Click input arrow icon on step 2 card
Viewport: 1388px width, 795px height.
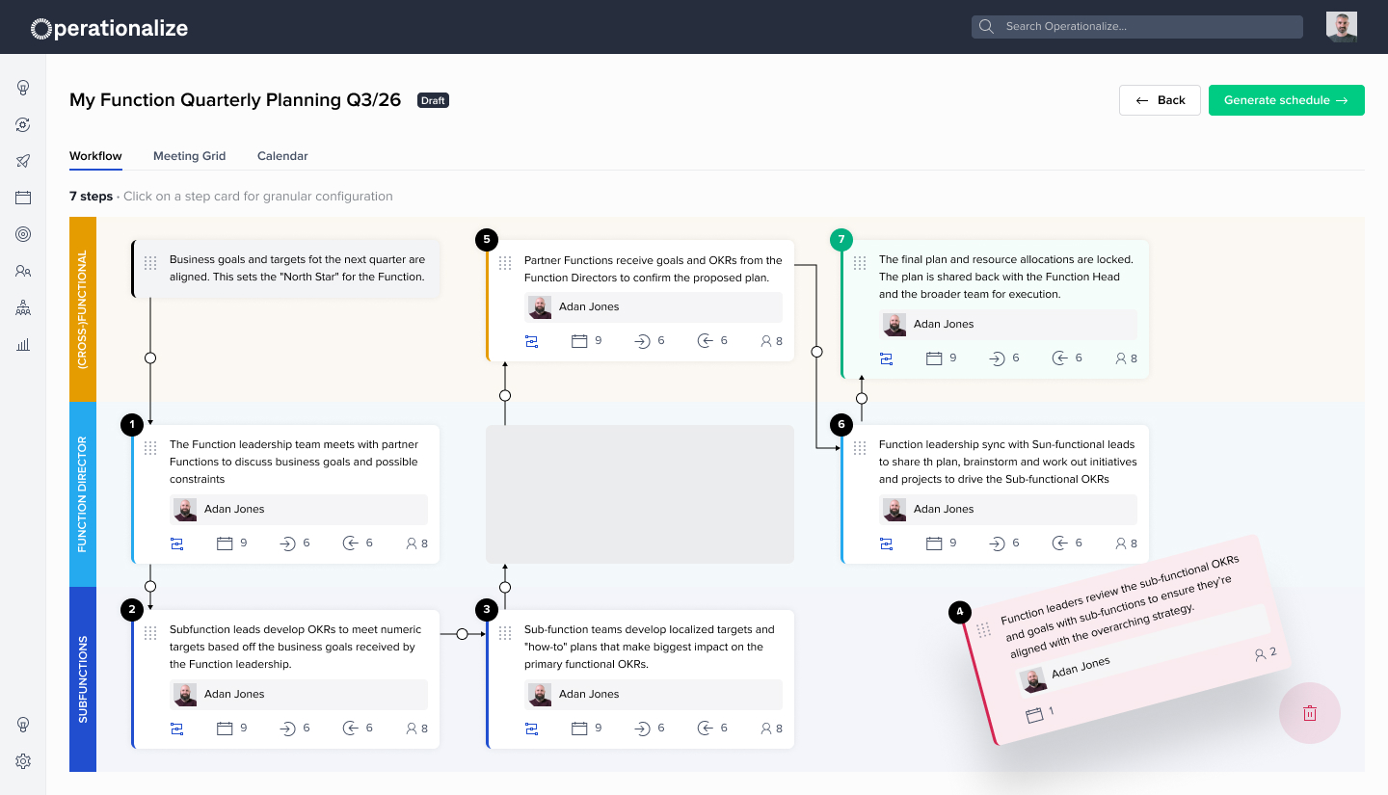coord(287,729)
